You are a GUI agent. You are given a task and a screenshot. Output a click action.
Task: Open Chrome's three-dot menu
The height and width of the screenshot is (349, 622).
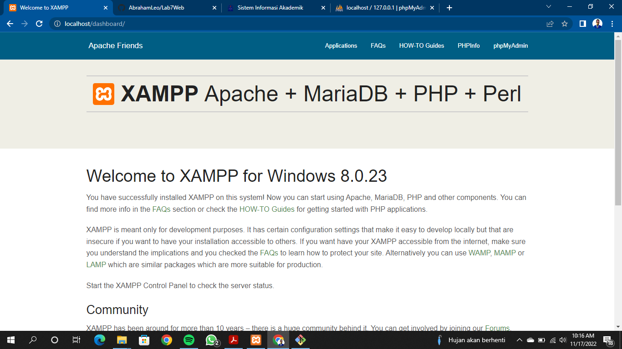pyautogui.click(x=612, y=24)
